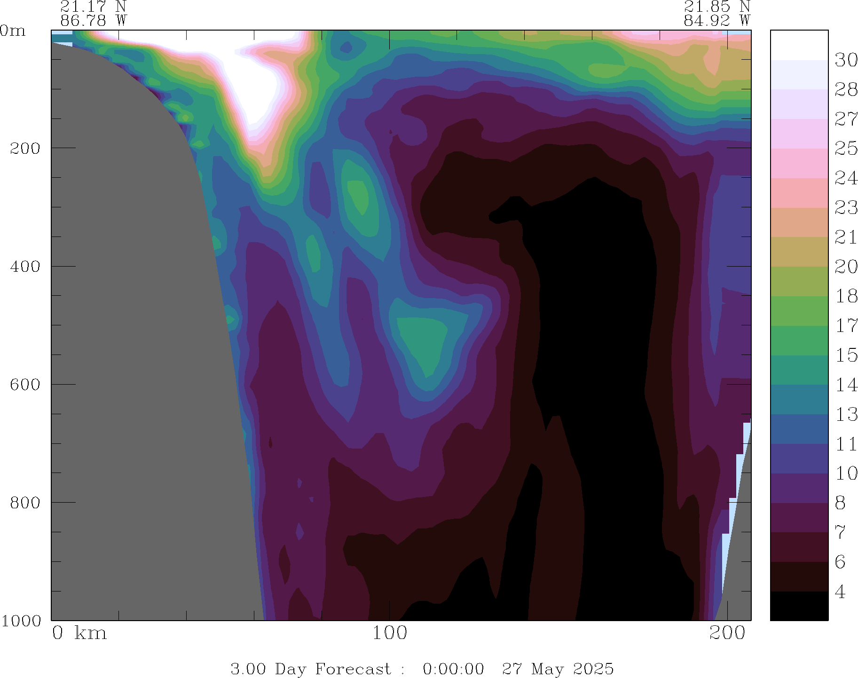Click the 21.85 N 84.92 W coordinate label
The width and height of the screenshot is (858, 678).
716,13
